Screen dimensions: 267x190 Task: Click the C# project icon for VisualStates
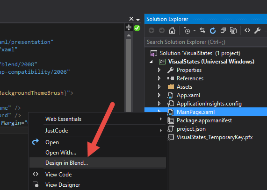click(x=162, y=62)
